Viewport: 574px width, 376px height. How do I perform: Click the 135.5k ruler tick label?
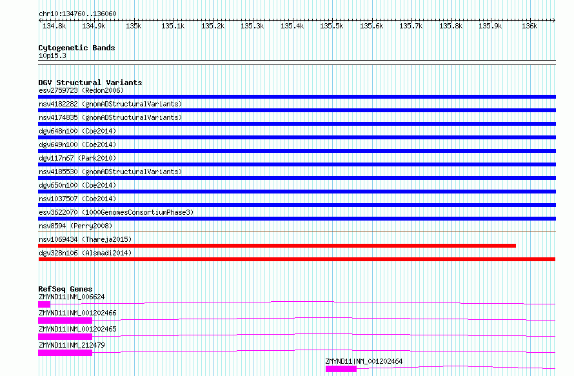pos(332,26)
